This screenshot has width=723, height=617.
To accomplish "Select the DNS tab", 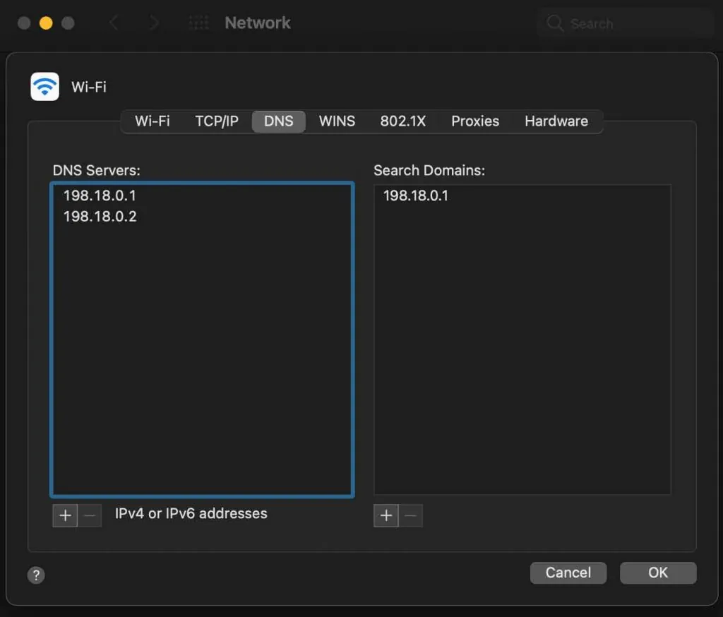I will tap(278, 121).
